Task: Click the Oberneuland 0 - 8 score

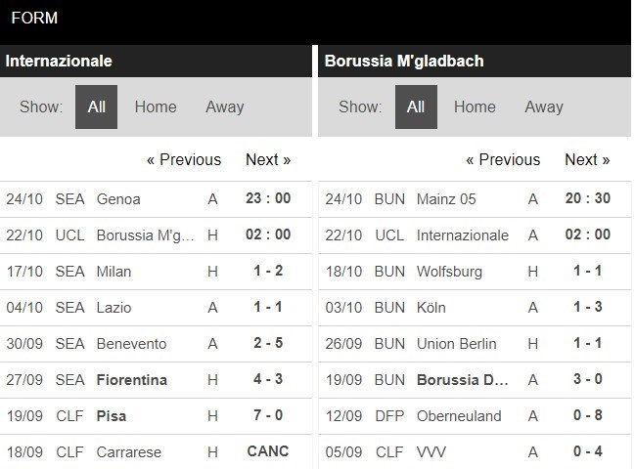Action: [x=587, y=415]
